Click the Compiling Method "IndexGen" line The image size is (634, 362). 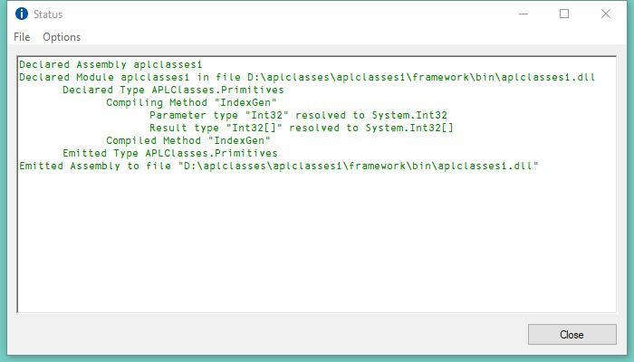(191, 103)
